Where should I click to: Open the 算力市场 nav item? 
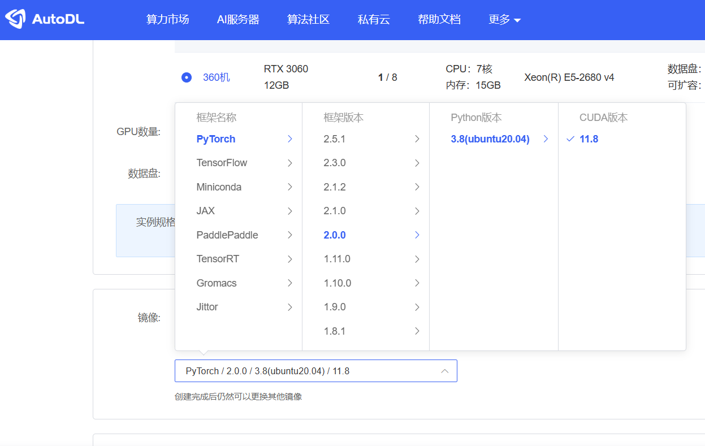(x=167, y=19)
